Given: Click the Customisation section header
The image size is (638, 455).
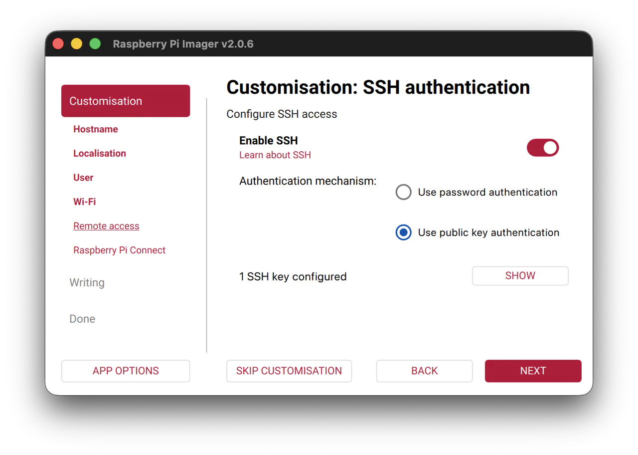Looking at the screenshot, I should click(126, 101).
